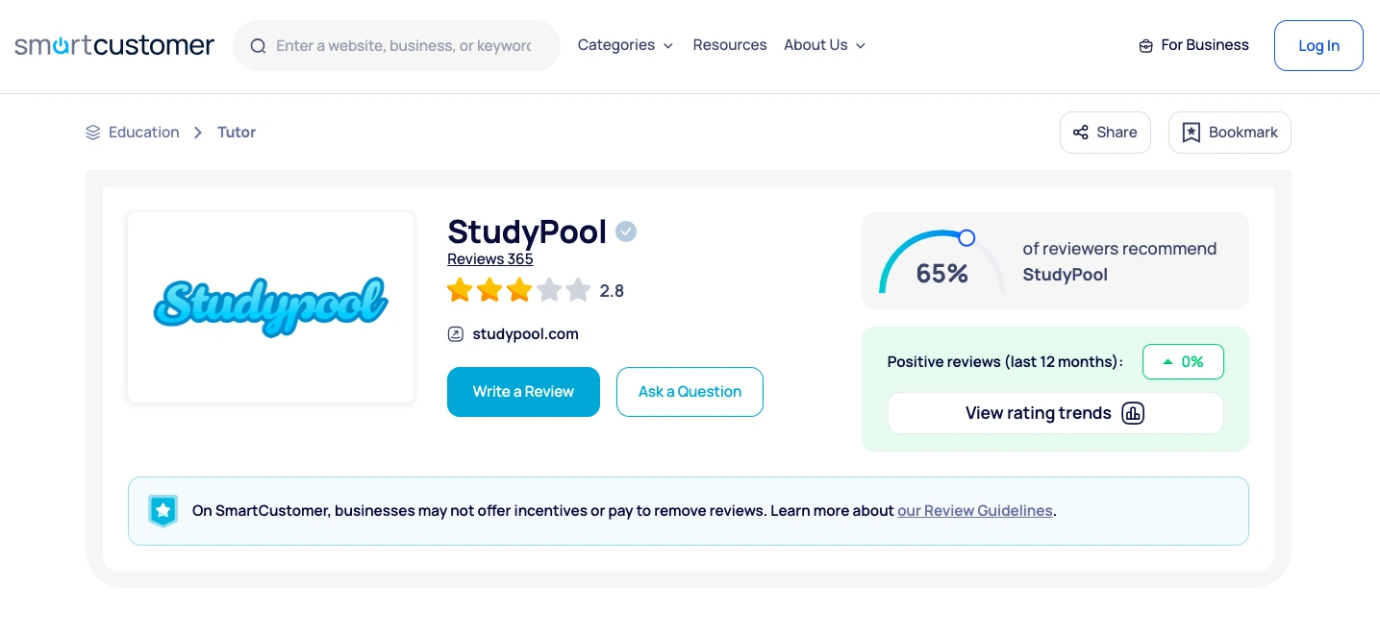This screenshot has height=634, width=1380.
Task: Open the Review Guidelines link
Action: [974, 511]
